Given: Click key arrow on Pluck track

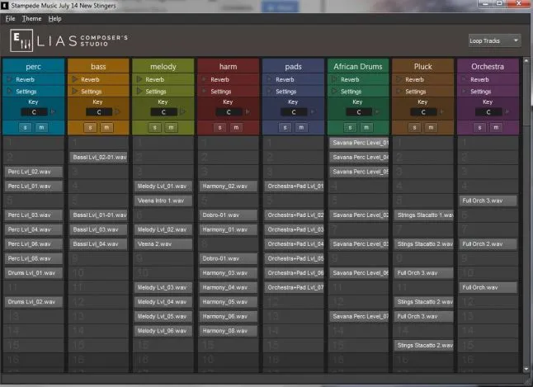Looking at the screenshot, I should (x=442, y=112).
